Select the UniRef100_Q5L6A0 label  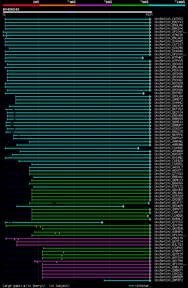point(169,193)
